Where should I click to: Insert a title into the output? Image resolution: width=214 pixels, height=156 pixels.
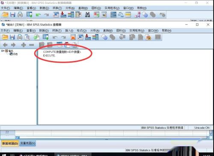click(x=67, y=45)
